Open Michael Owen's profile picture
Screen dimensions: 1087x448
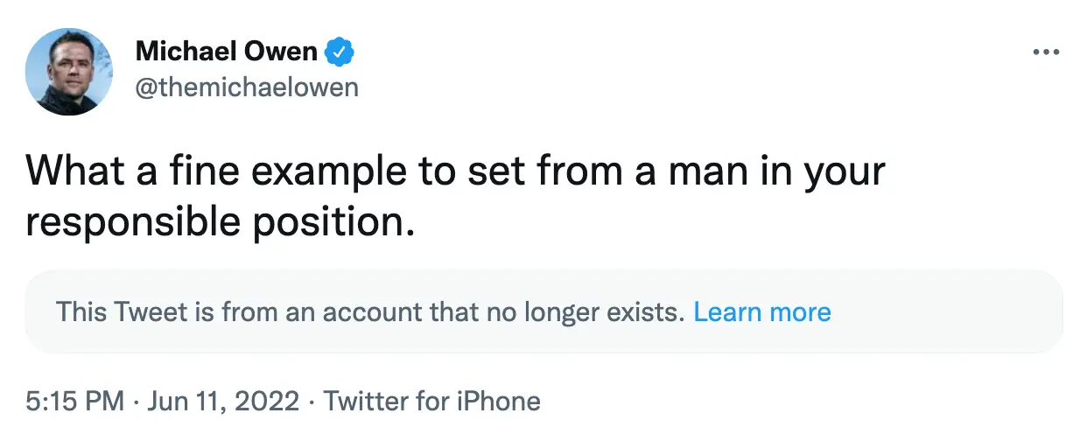(69, 71)
